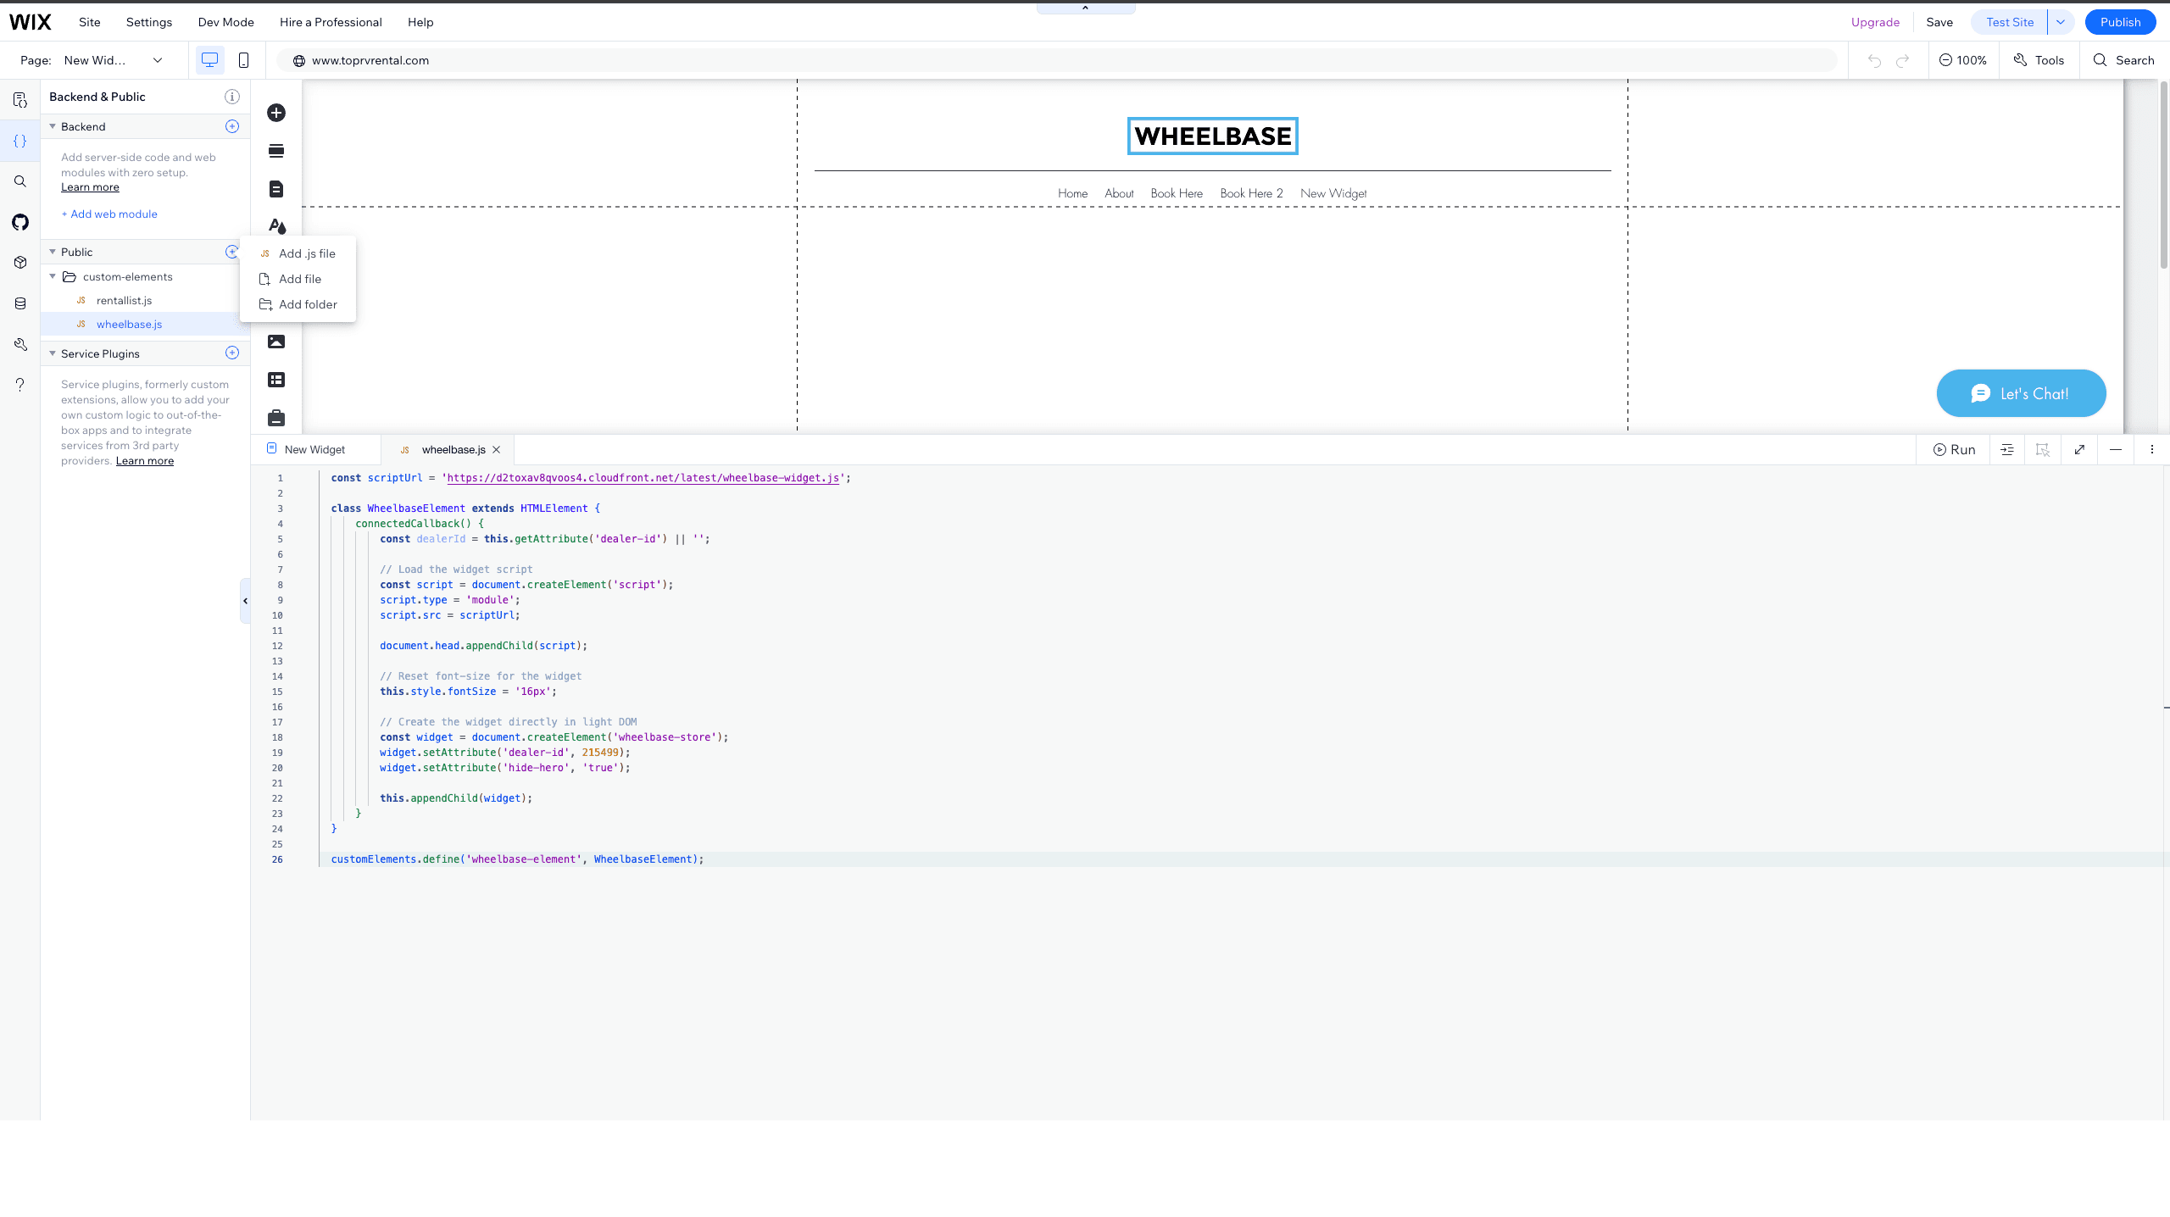Click the Publish button
The image size is (2170, 1217).
click(x=2120, y=22)
